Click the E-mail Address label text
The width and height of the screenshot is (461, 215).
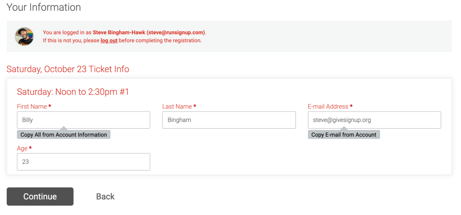pos(328,107)
